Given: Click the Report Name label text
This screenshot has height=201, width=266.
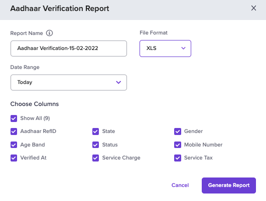Looking at the screenshot, I should point(27,33).
